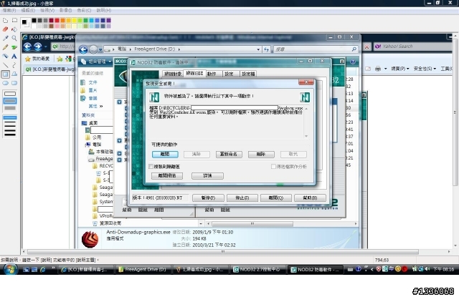
Task: Expand the 其他 » links in explorer sidebar
Action: click(95, 106)
